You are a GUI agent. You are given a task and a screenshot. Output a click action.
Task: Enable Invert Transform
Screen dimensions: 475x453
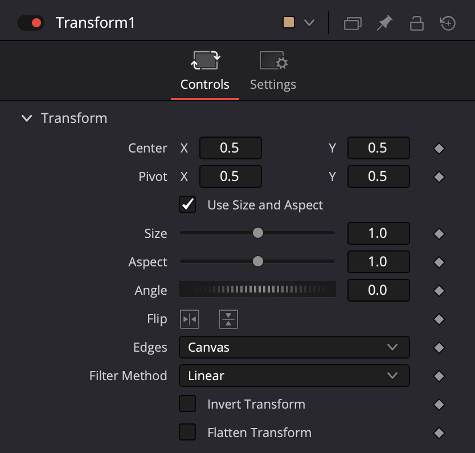[187, 404]
